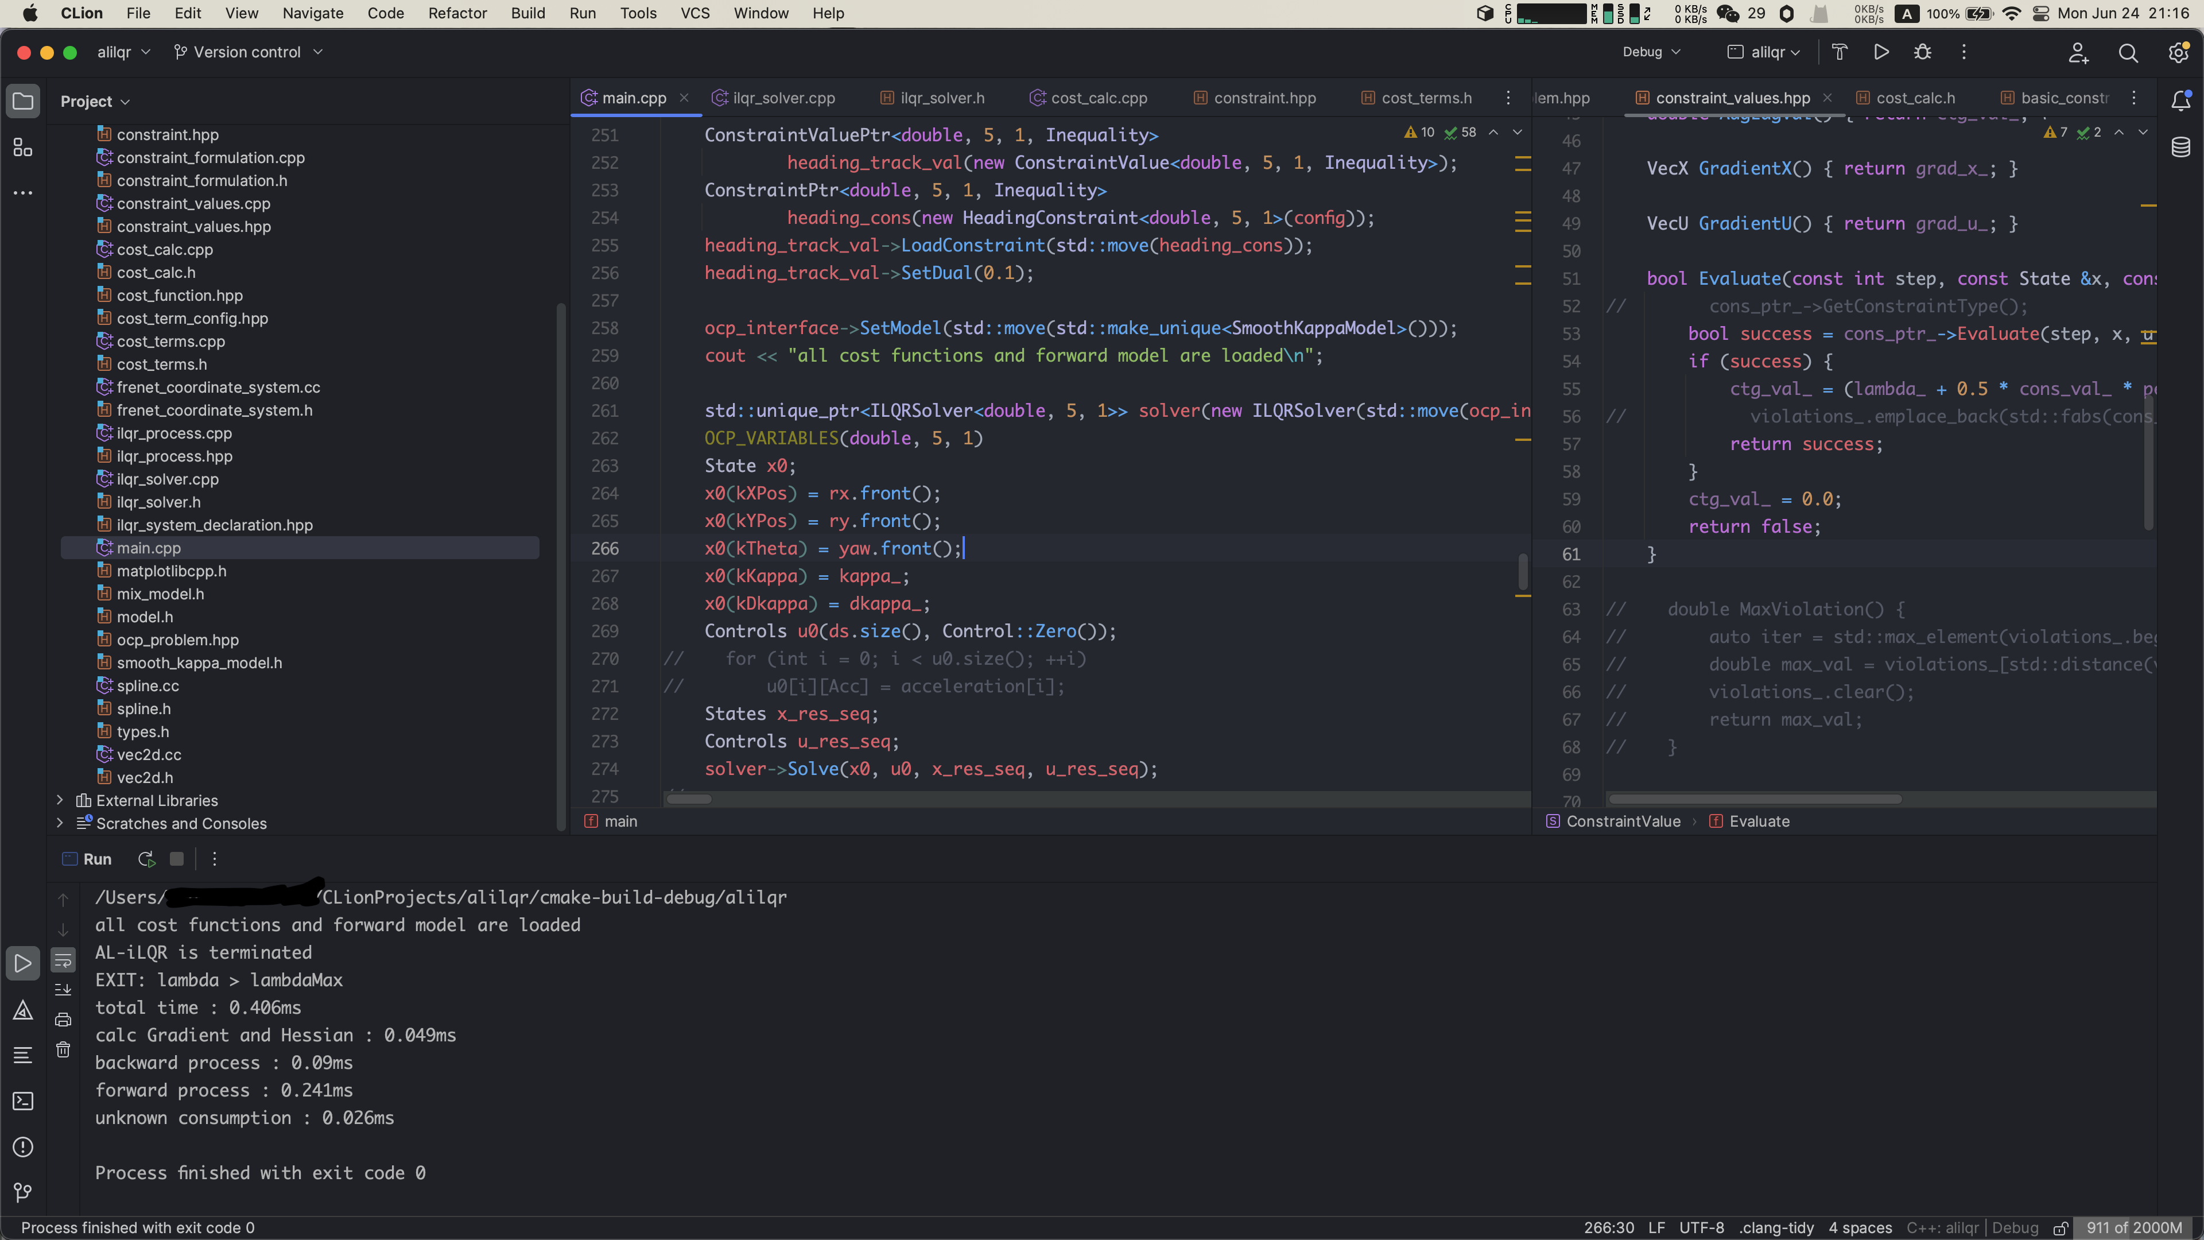Clear run console with the trash icon

point(63,1050)
